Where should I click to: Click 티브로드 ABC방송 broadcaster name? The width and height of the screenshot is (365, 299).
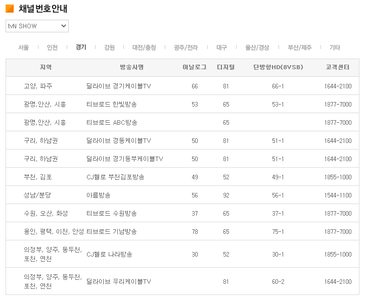[112, 123]
